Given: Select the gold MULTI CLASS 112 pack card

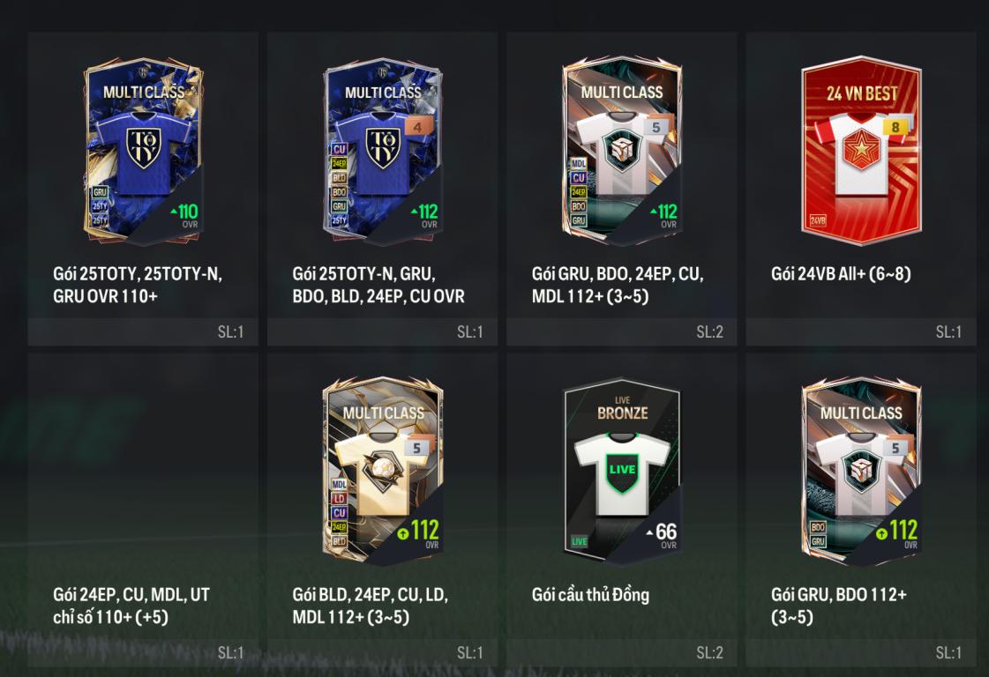Looking at the screenshot, I should coord(382,472).
